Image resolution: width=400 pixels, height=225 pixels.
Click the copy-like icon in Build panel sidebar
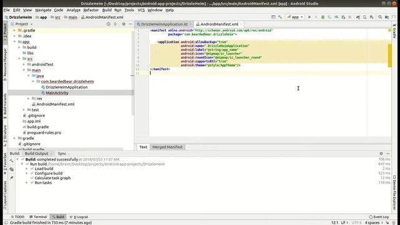pos(11,169)
